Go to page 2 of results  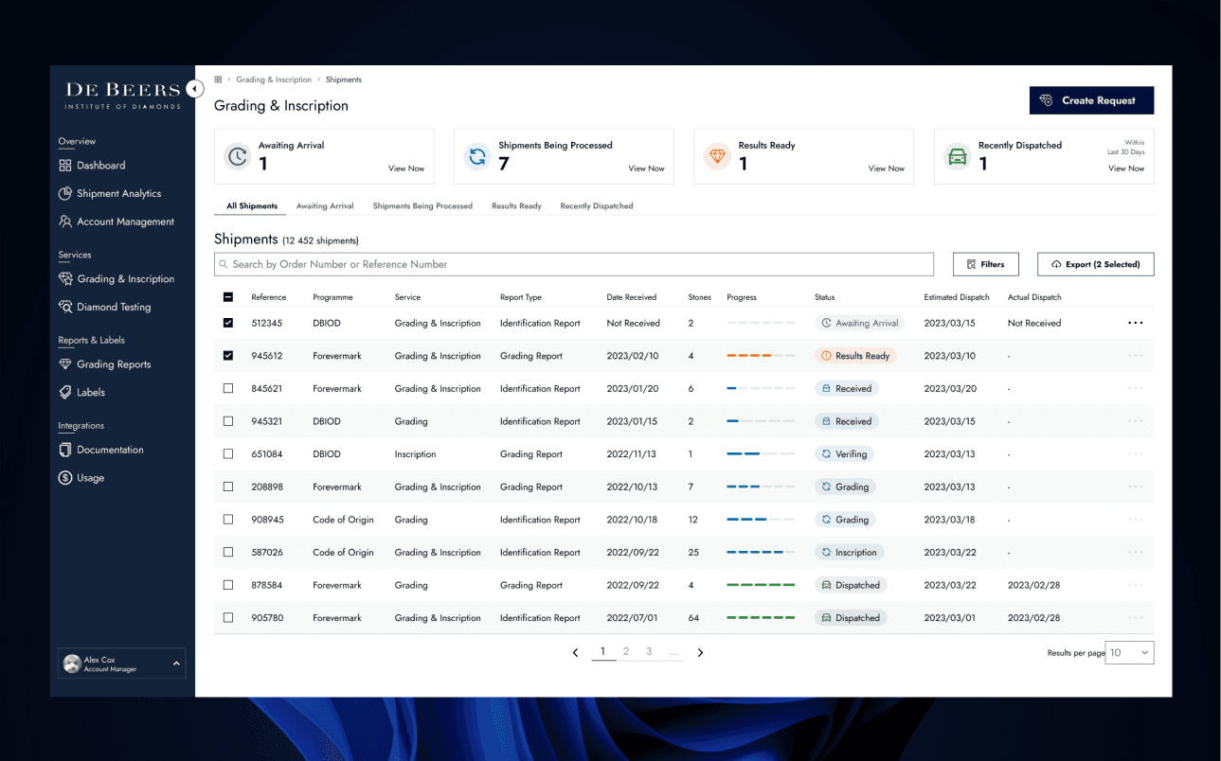(x=626, y=652)
